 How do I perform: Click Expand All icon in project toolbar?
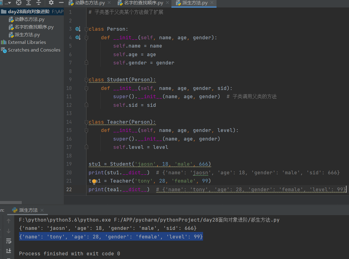click(x=29, y=3)
